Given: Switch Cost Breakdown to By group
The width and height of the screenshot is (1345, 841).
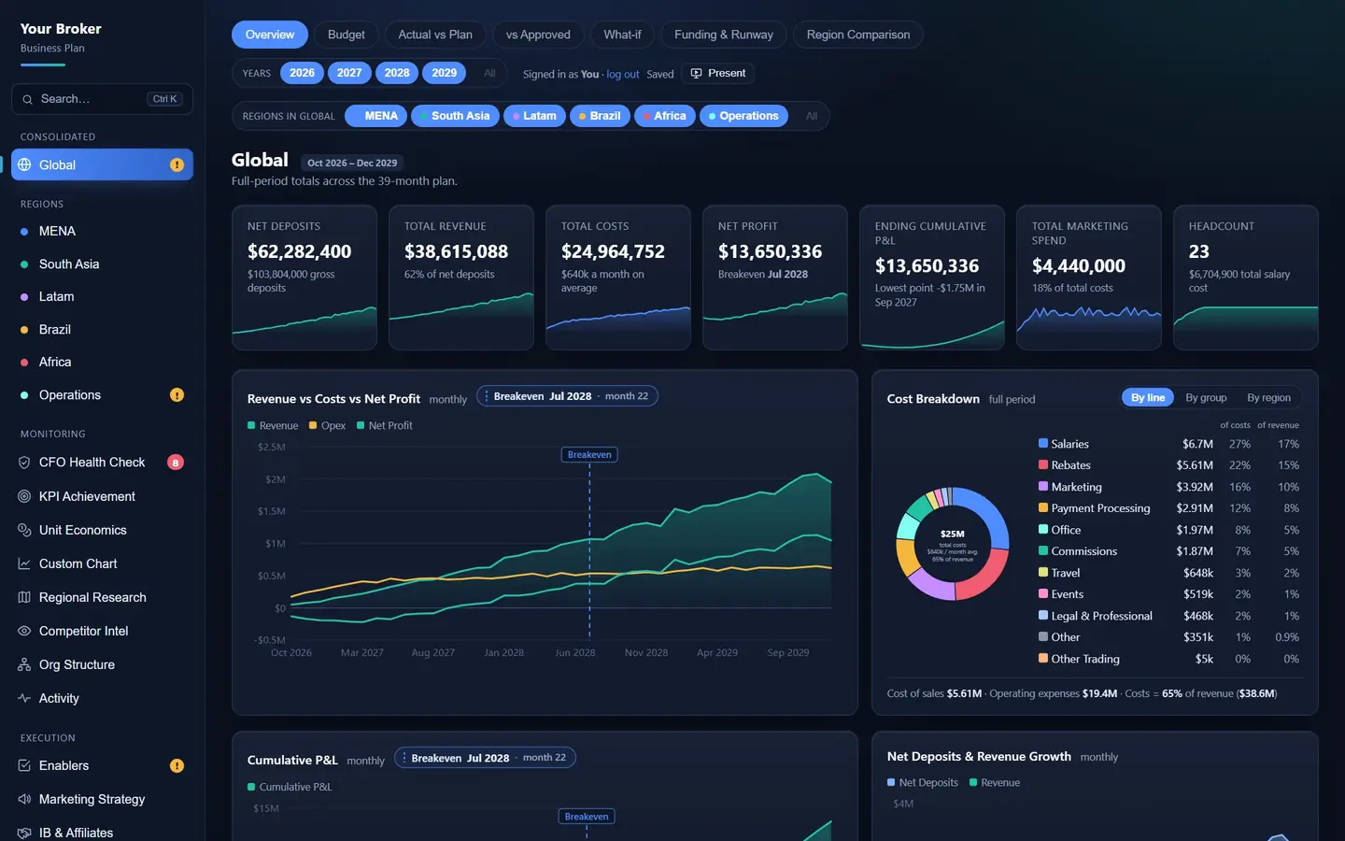Looking at the screenshot, I should coord(1206,398).
